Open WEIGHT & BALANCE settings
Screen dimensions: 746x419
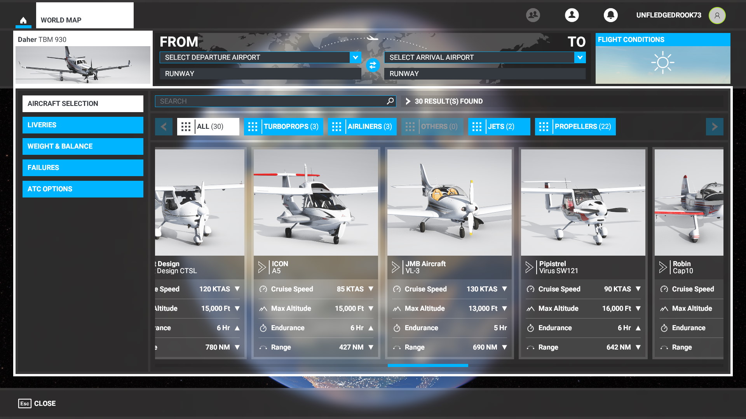pos(83,146)
